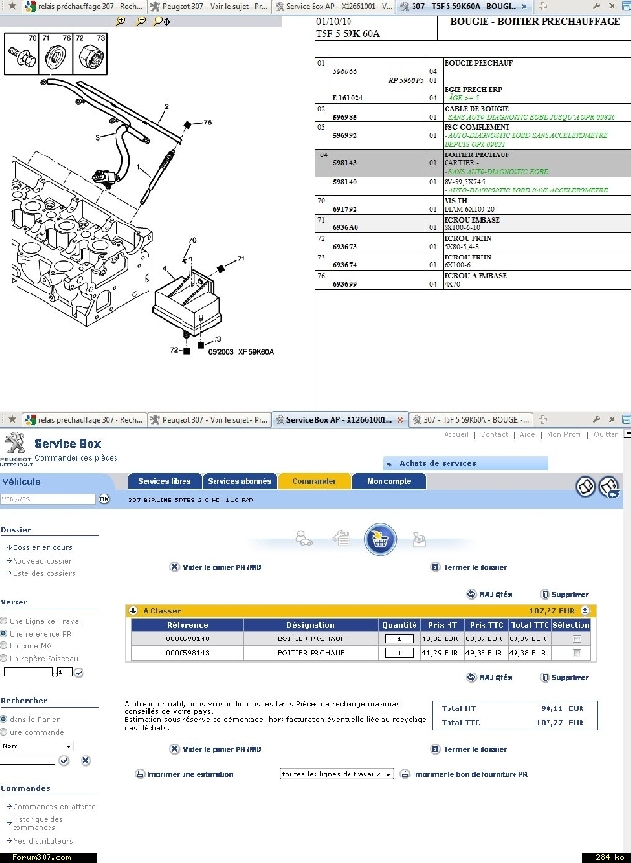Click the Liste des dossiers link
This screenshot has height=863, width=631.
click(x=44, y=573)
